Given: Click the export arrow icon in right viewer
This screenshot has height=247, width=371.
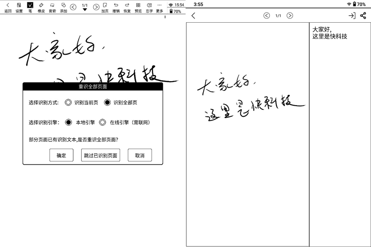Looking at the screenshot, I should coord(352,16).
